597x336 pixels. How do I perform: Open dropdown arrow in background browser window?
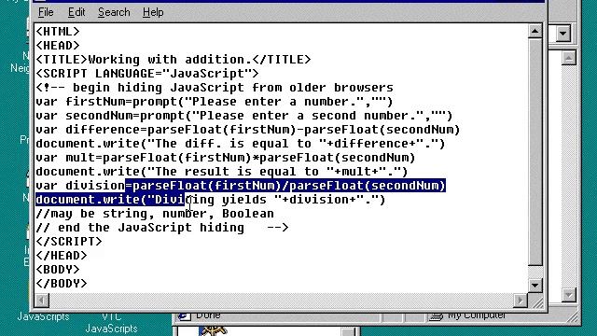pyautogui.click(x=563, y=34)
